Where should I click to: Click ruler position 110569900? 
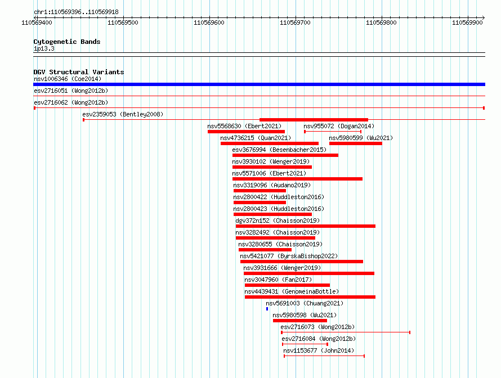pos(467,22)
